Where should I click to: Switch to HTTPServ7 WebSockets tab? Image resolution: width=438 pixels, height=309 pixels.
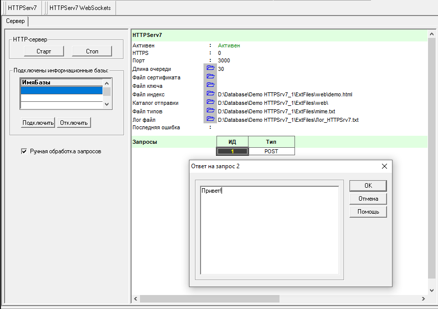coord(80,8)
